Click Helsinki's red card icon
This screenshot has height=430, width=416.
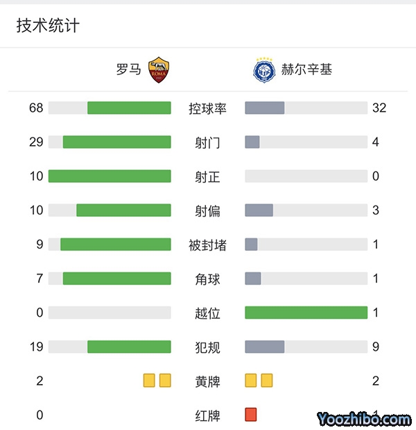point(251,415)
